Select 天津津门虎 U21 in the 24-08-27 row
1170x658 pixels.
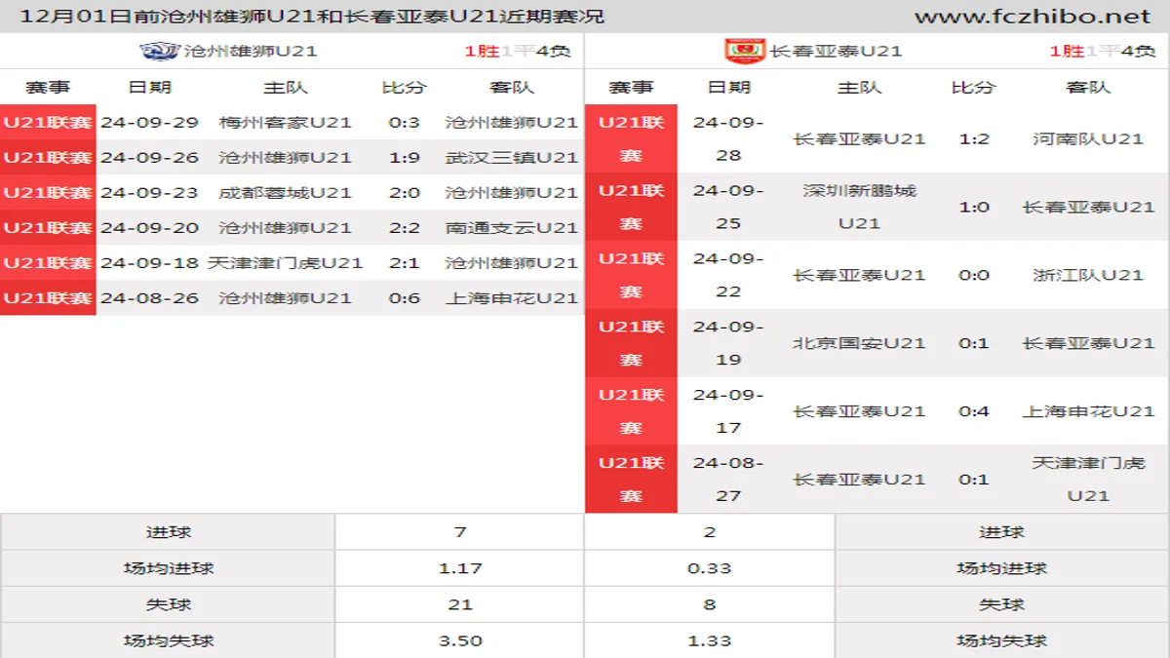pyautogui.click(x=1088, y=479)
